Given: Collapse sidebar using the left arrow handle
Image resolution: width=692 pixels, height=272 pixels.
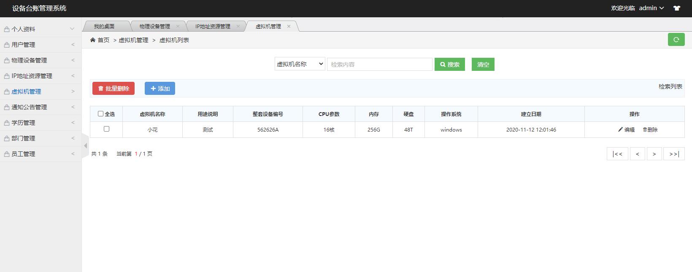Looking at the screenshot, I should [x=86, y=146].
